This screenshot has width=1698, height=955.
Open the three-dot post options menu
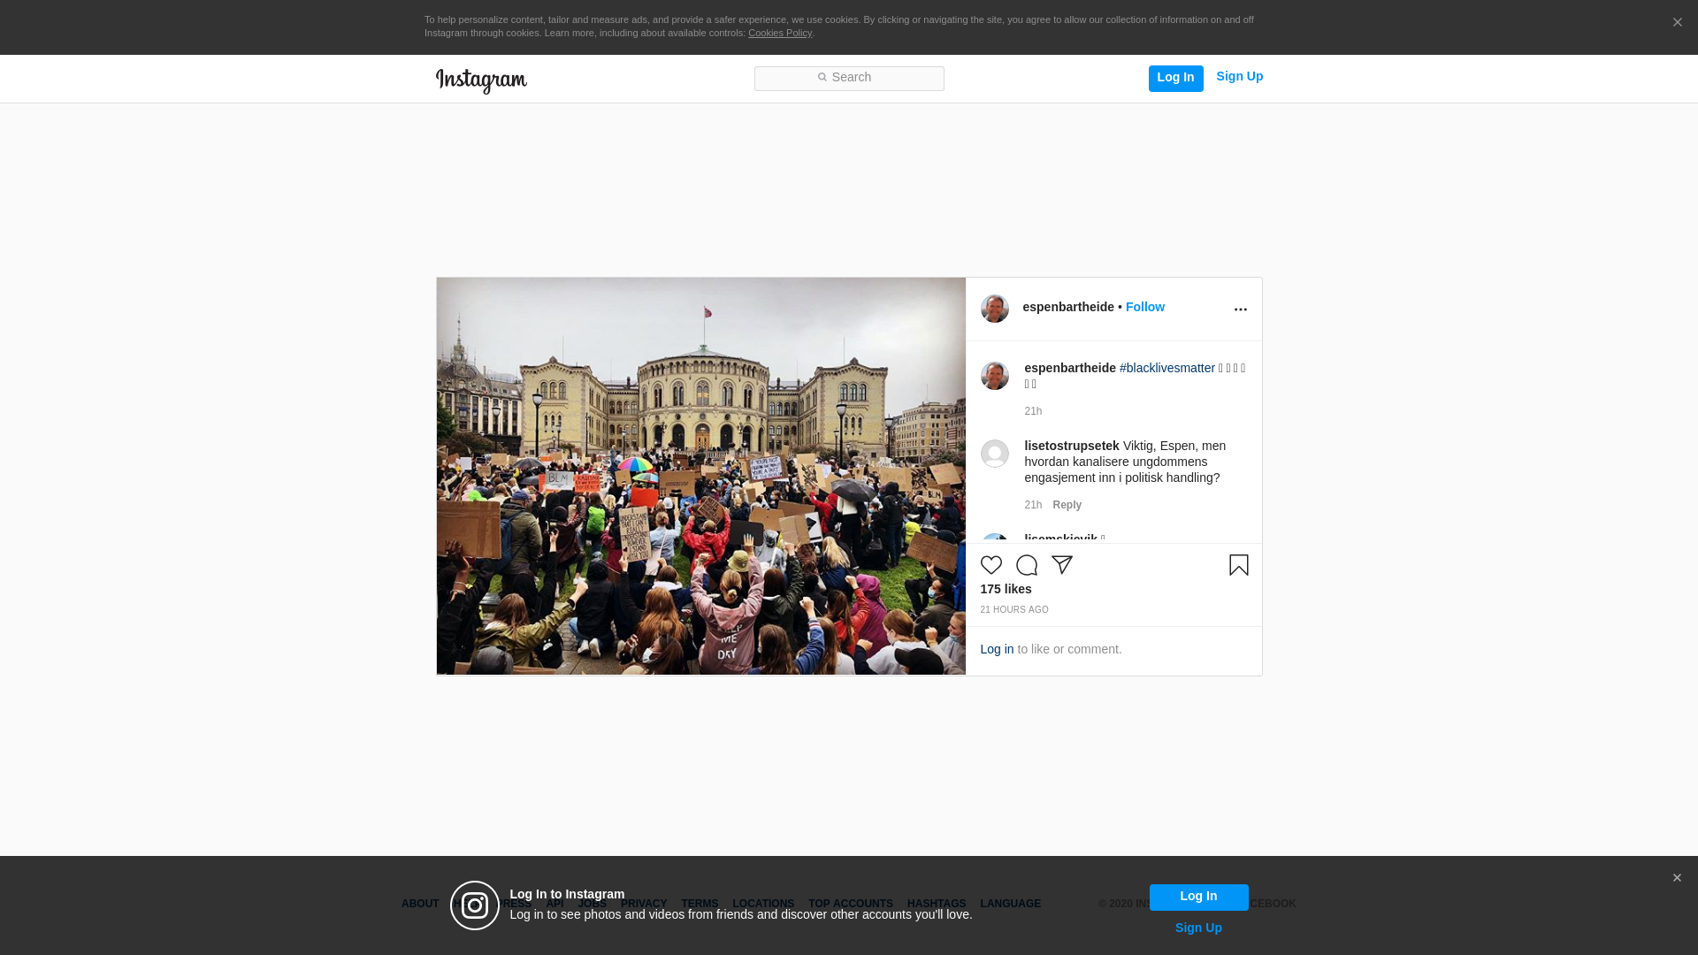click(x=1240, y=309)
